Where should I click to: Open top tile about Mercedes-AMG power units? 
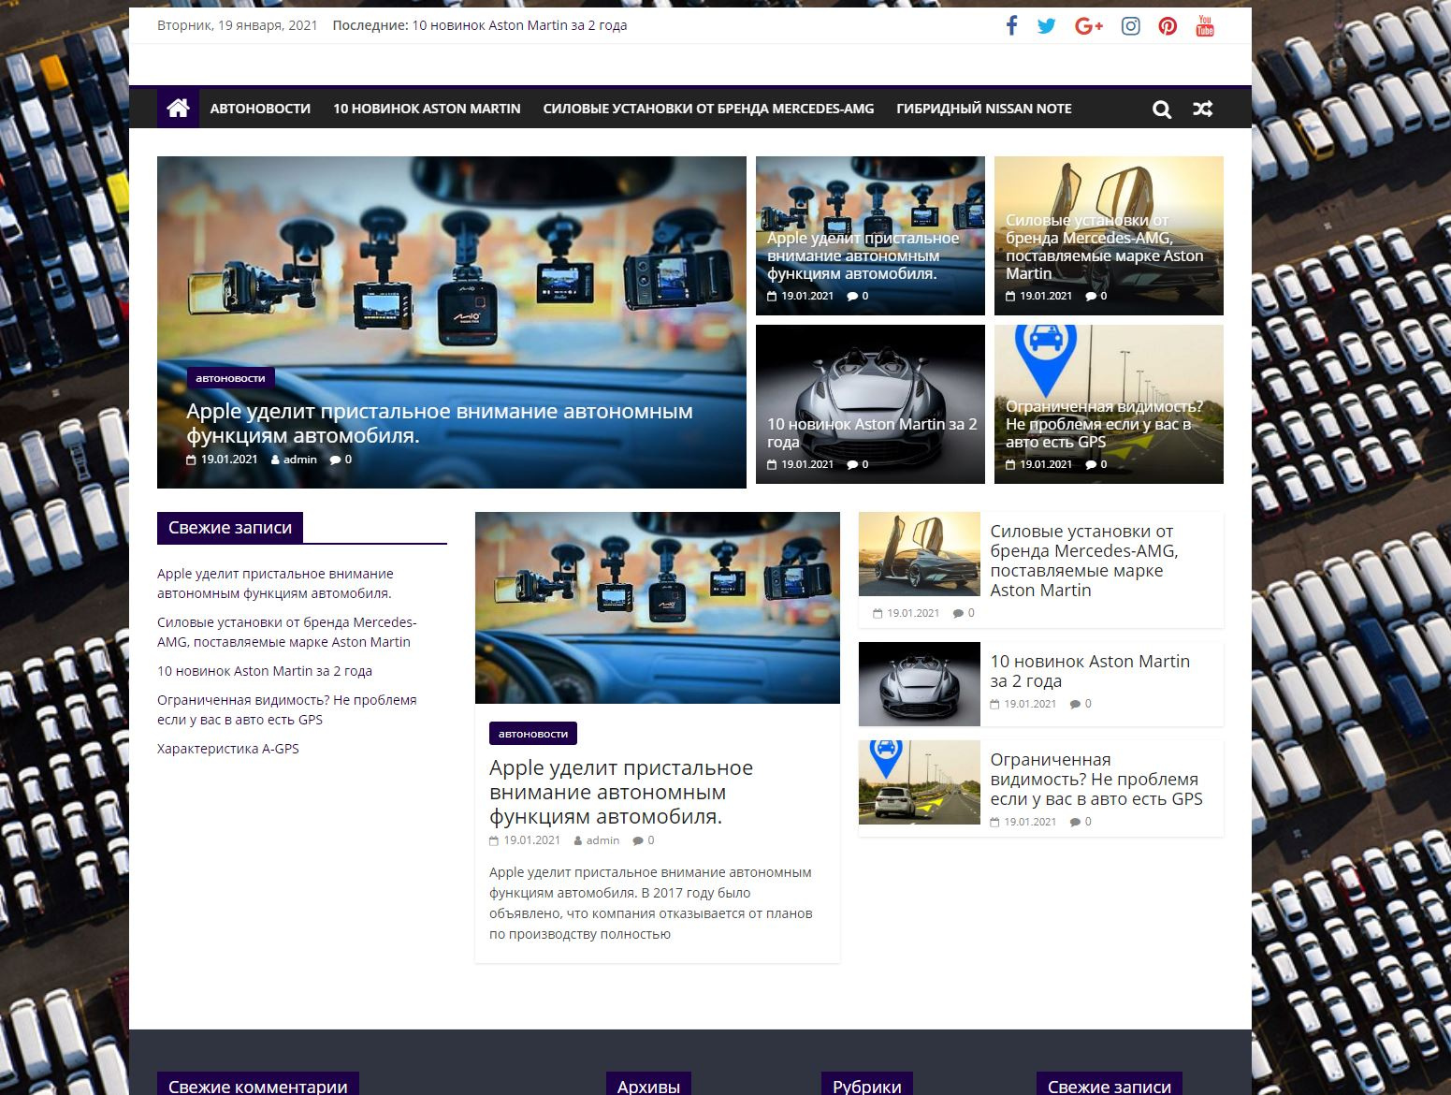pyautogui.click(x=1109, y=236)
